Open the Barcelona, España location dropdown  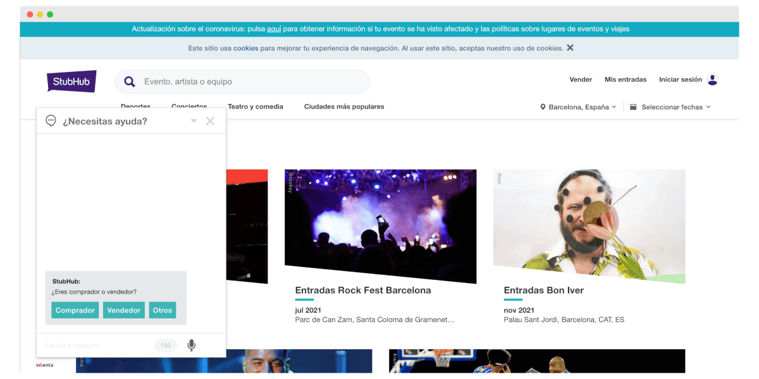(578, 107)
